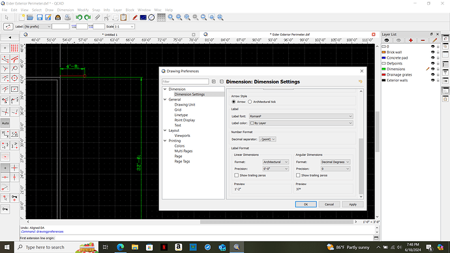Image resolution: width=450 pixels, height=253 pixels.
Task: Open the QCAD app from Windows taskbar
Action: pyautogui.click(x=237, y=247)
